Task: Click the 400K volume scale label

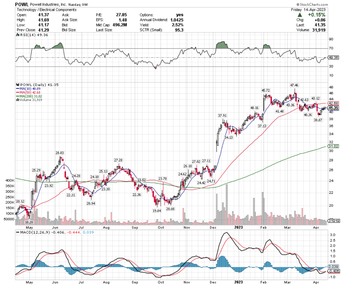Action: click(x=10, y=180)
